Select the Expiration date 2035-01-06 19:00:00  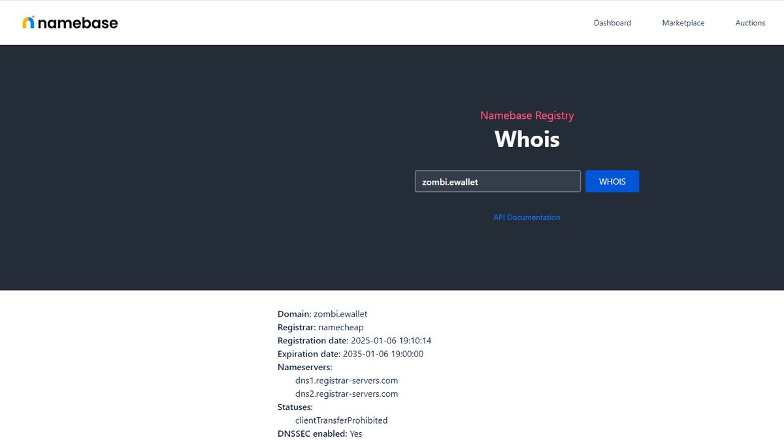pos(351,354)
